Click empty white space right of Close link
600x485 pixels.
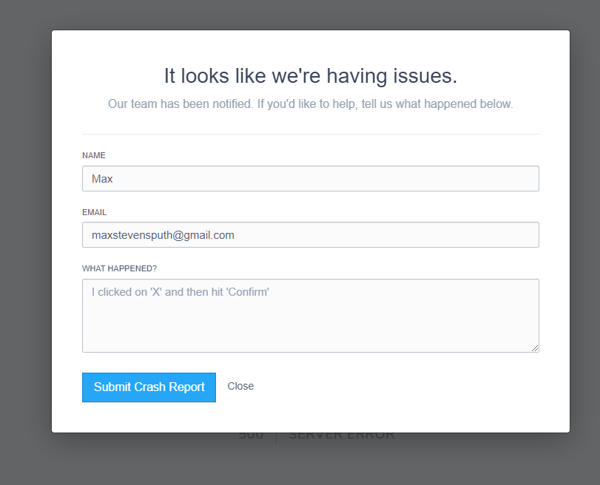pos(400,387)
